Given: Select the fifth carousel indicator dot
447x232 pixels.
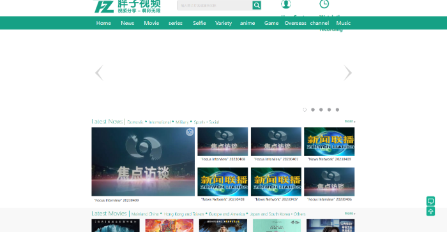Looking at the screenshot, I should [337, 110].
